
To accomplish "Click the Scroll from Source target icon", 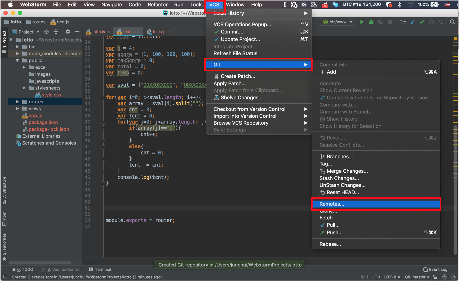I will tap(46, 32).
